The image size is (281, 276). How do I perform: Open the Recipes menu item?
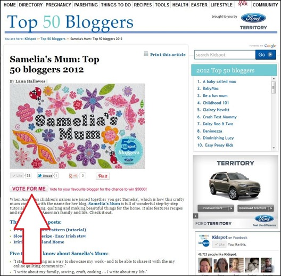click(143, 5)
